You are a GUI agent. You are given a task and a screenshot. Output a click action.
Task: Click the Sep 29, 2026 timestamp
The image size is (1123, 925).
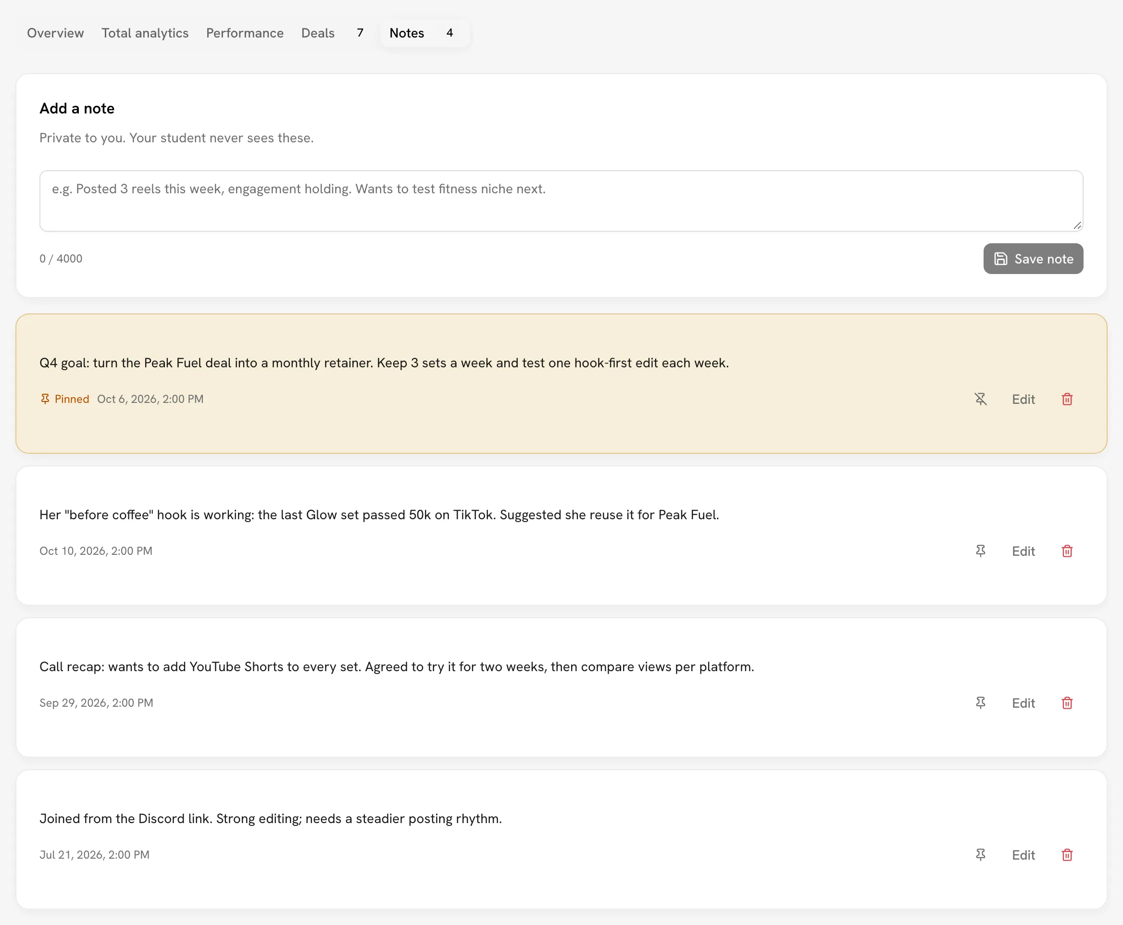tap(97, 703)
